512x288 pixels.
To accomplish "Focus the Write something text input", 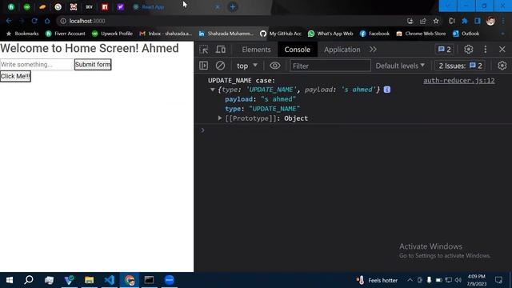I will [x=37, y=64].
